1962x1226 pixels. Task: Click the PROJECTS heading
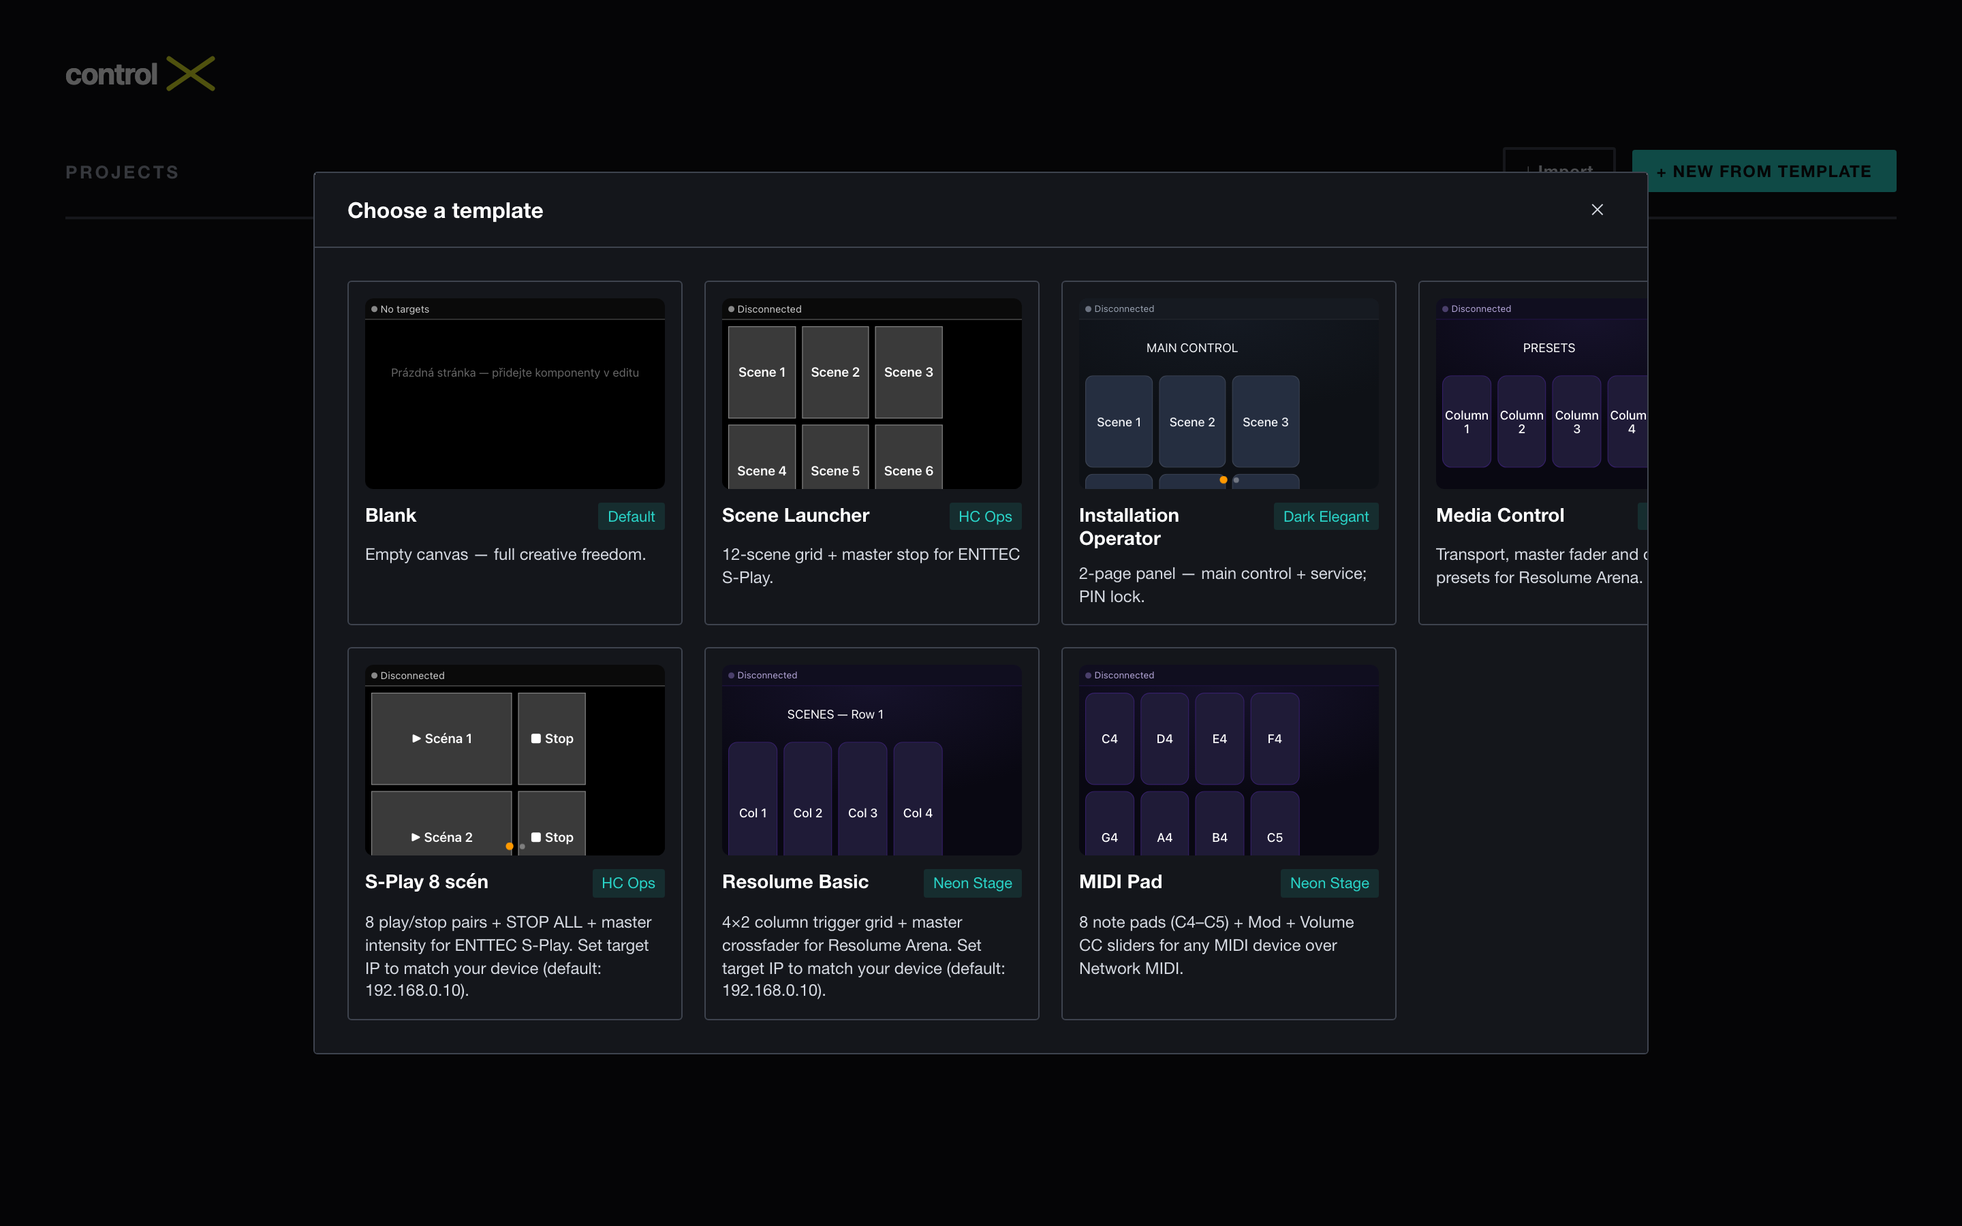pyautogui.click(x=123, y=172)
